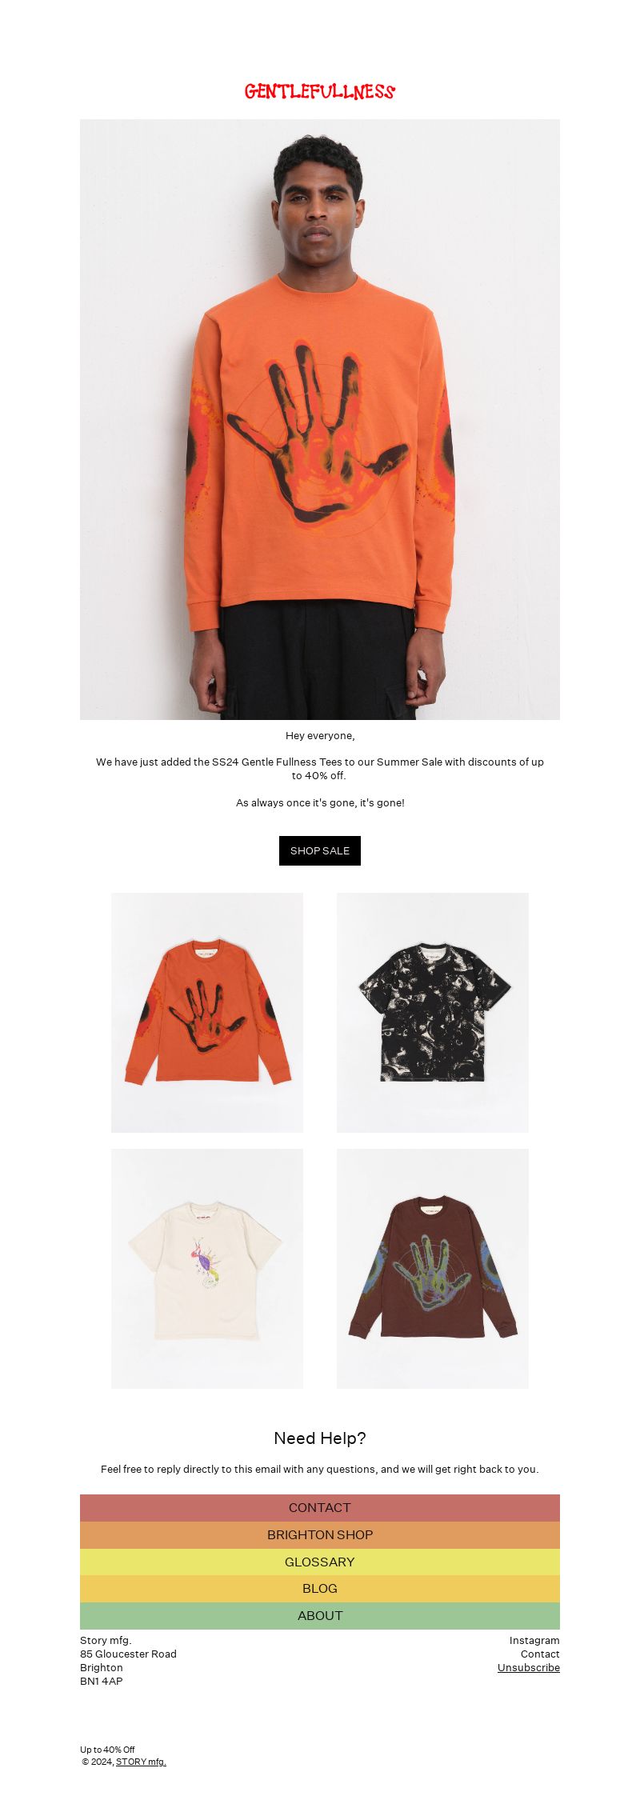
Task: Open the Instagram footer link
Action: [x=534, y=1641]
